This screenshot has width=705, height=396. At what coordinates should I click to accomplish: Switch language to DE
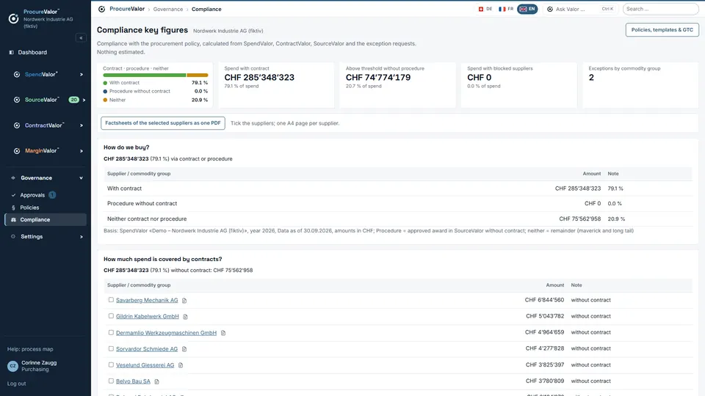click(x=485, y=9)
